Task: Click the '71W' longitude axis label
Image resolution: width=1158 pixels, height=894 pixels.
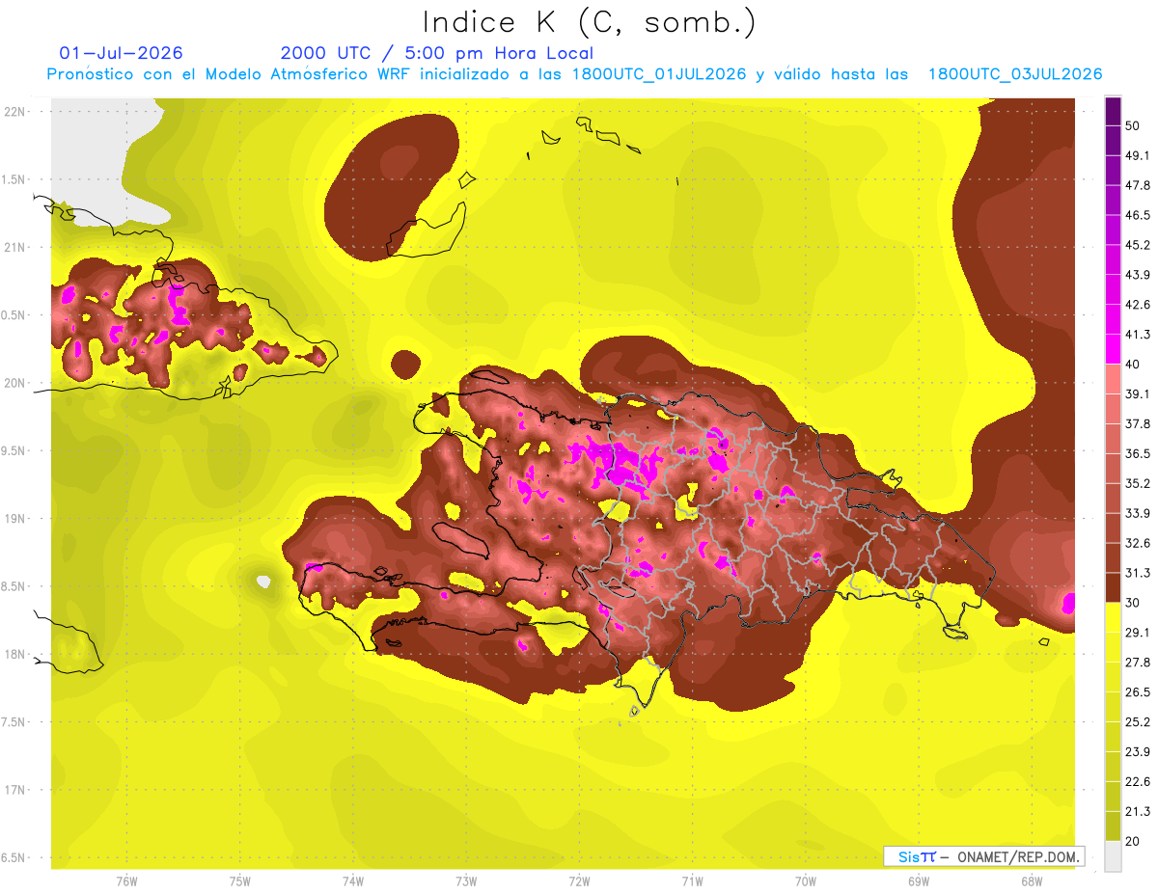Action: [692, 881]
